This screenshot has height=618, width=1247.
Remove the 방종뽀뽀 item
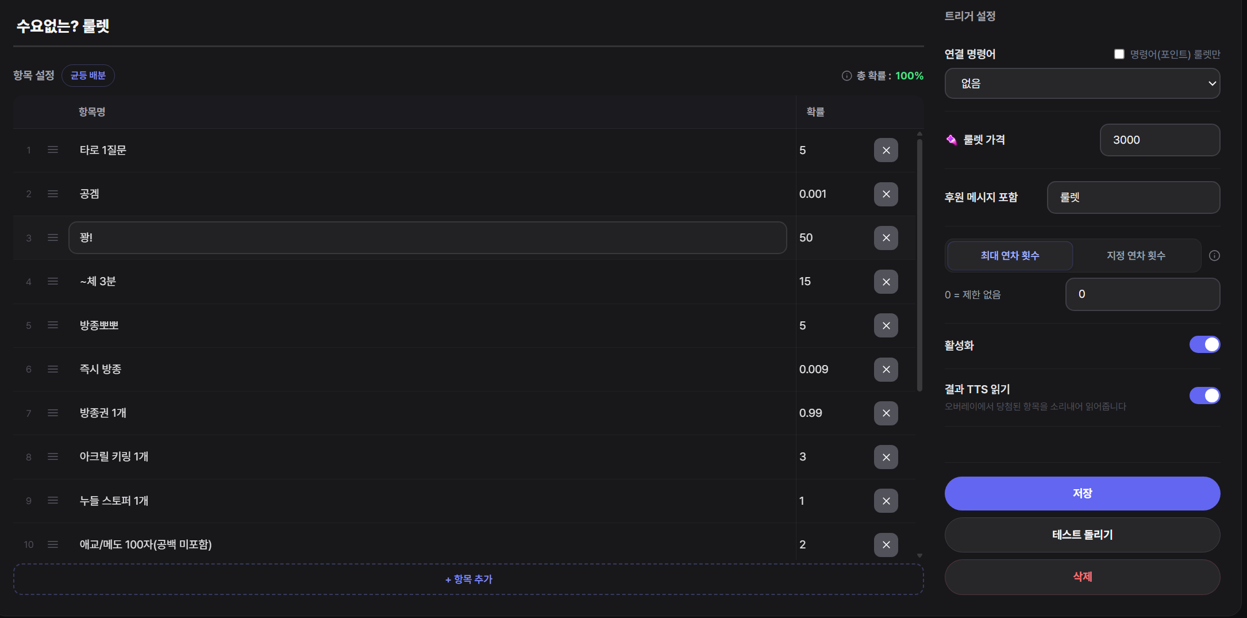886,325
